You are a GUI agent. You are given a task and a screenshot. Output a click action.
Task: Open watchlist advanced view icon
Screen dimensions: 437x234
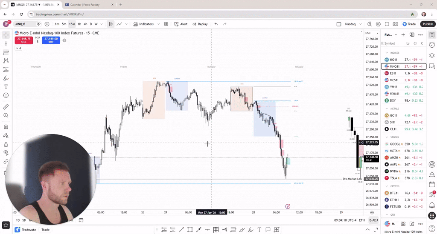click(x=412, y=35)
